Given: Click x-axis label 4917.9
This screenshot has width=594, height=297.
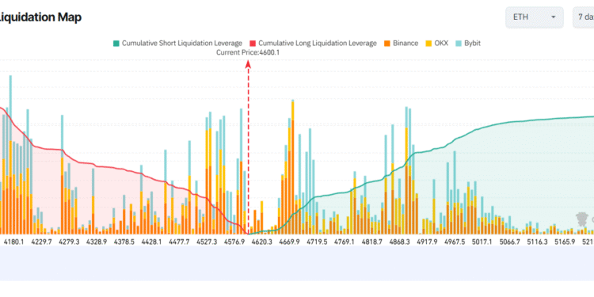Looking at the screenshot, I should 427,242.
